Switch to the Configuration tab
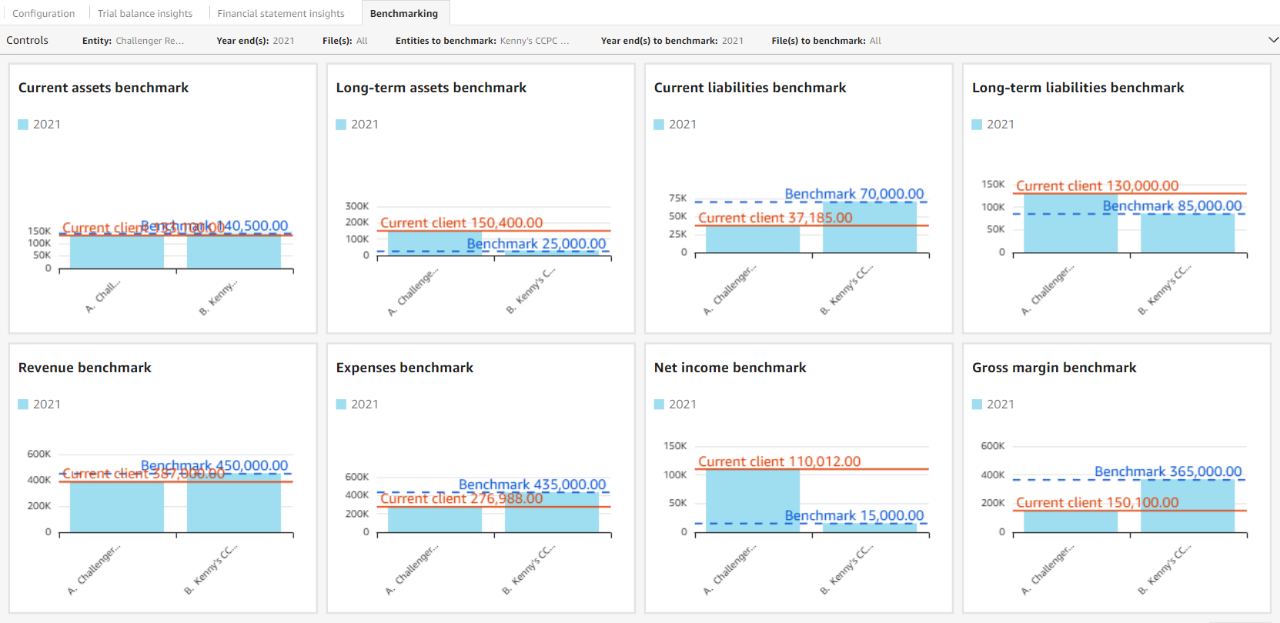 click(44, 13)
